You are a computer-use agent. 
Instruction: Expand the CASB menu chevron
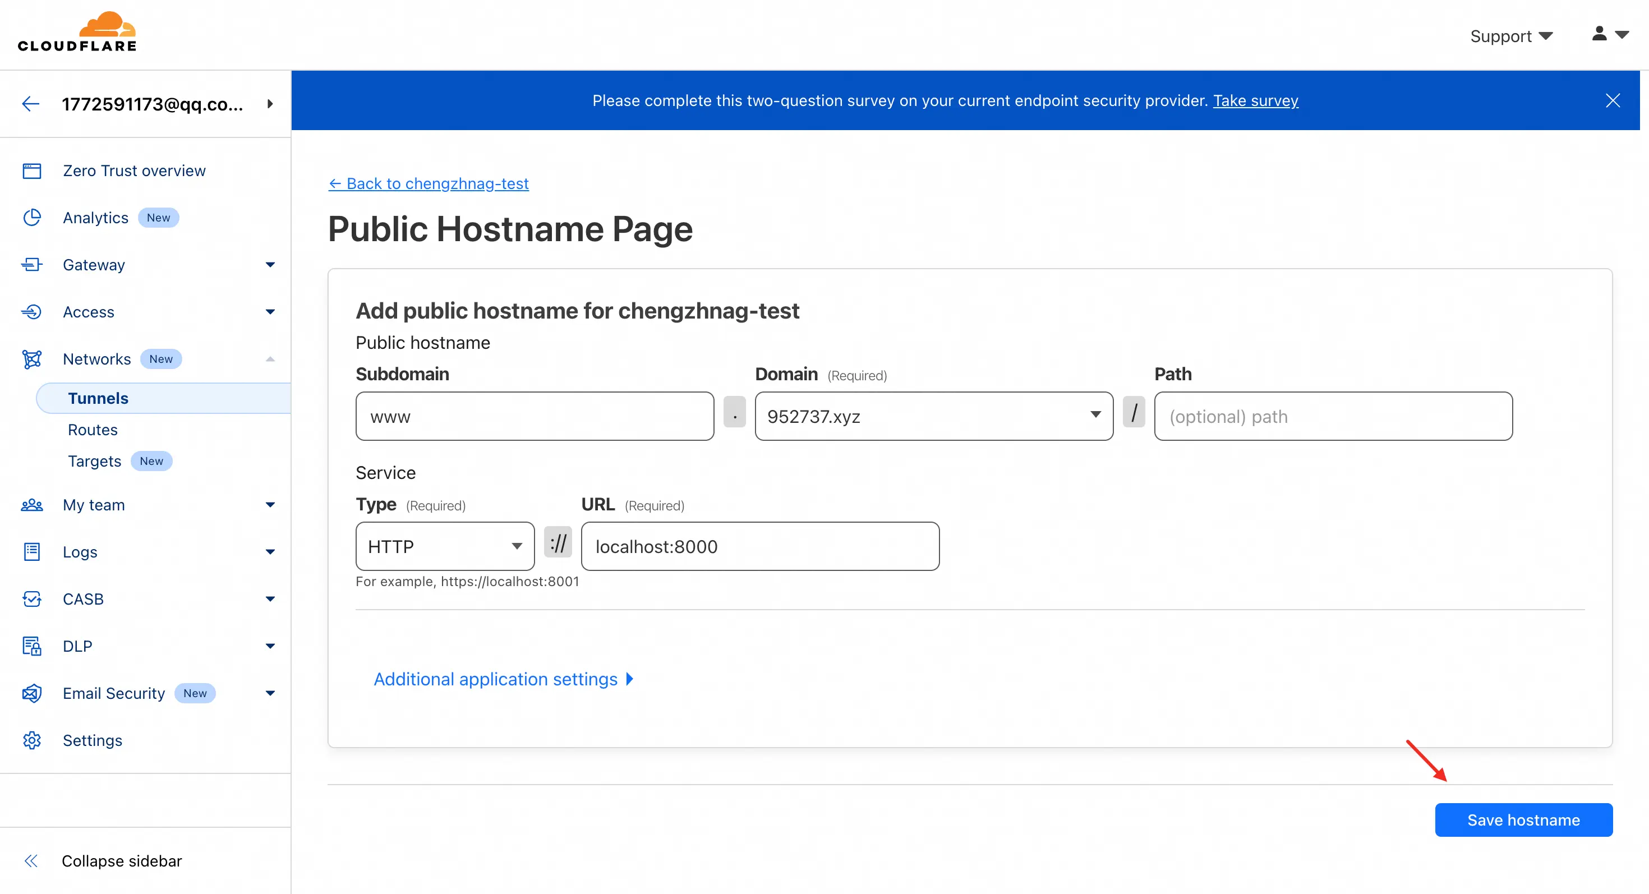270,599
